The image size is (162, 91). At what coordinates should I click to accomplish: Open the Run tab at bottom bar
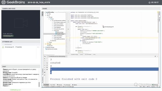(47, 85)
